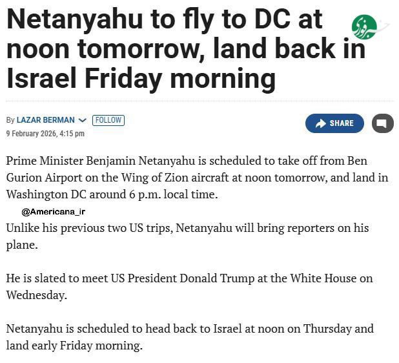
Task: Click the arrow icon inside Share button
Action: coord(321,123)
